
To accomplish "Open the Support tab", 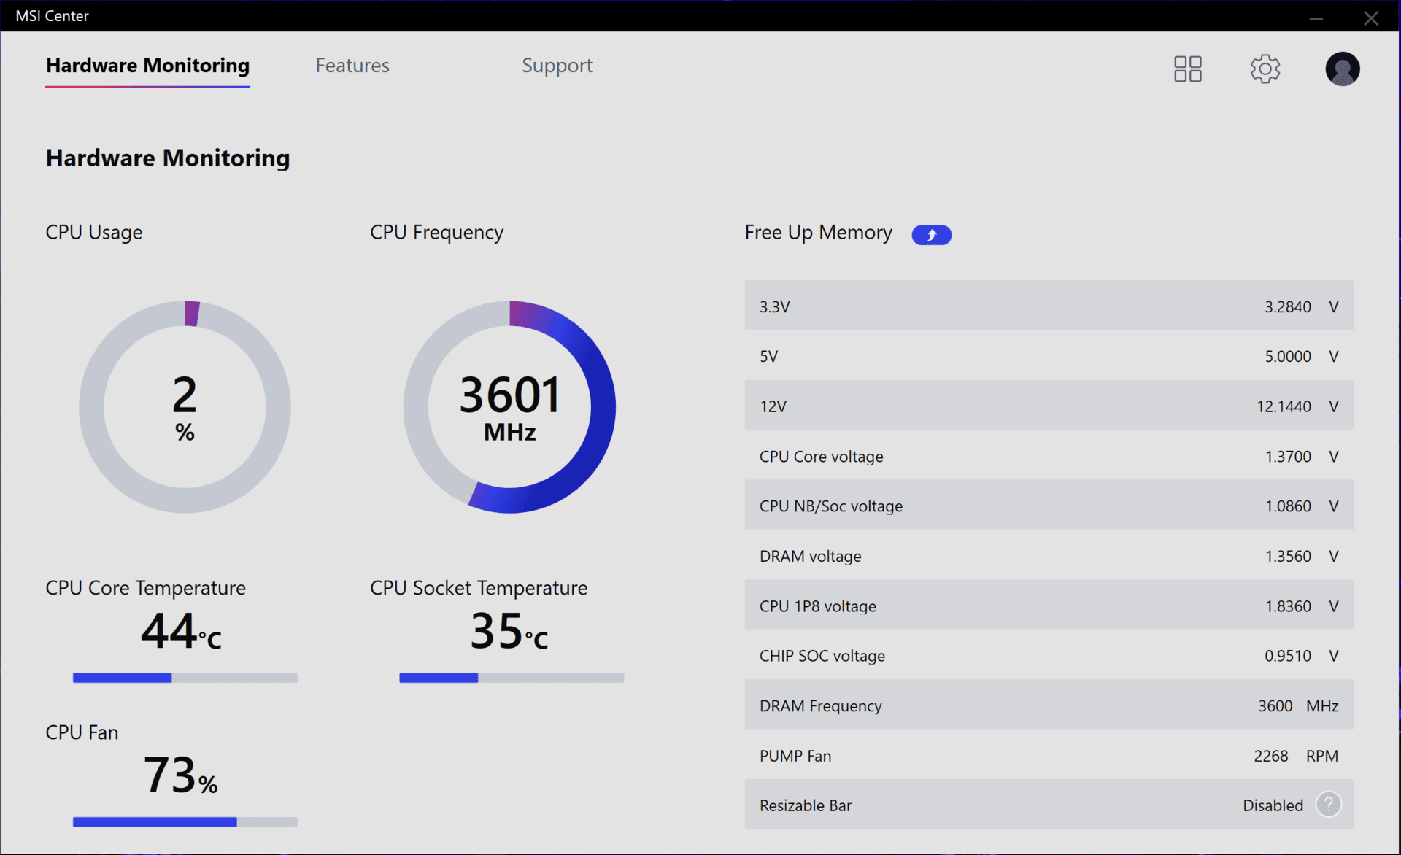I will pos(557,66).
